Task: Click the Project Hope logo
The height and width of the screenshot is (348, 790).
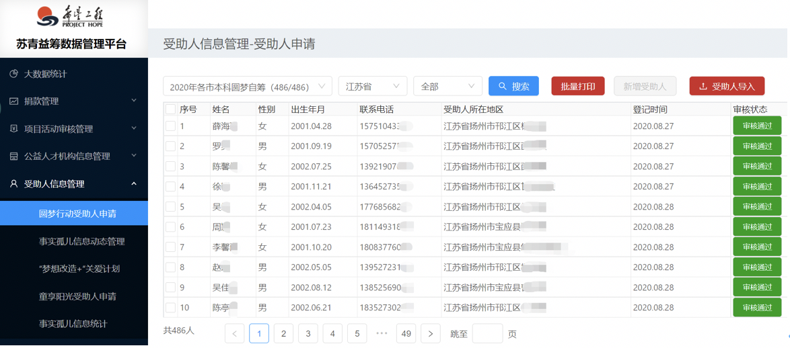Action: tap(71, 18)
